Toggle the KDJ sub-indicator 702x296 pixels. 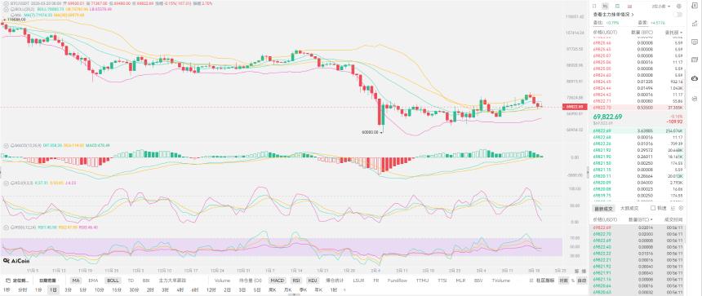tap(313, 281)
